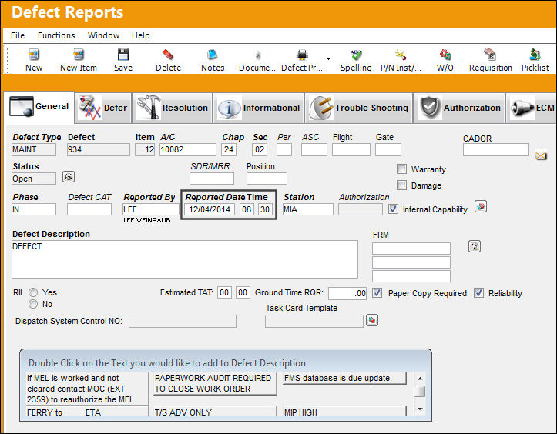Click the Defect Print printer icon
The image size is (557, 434).
[302, 55]
